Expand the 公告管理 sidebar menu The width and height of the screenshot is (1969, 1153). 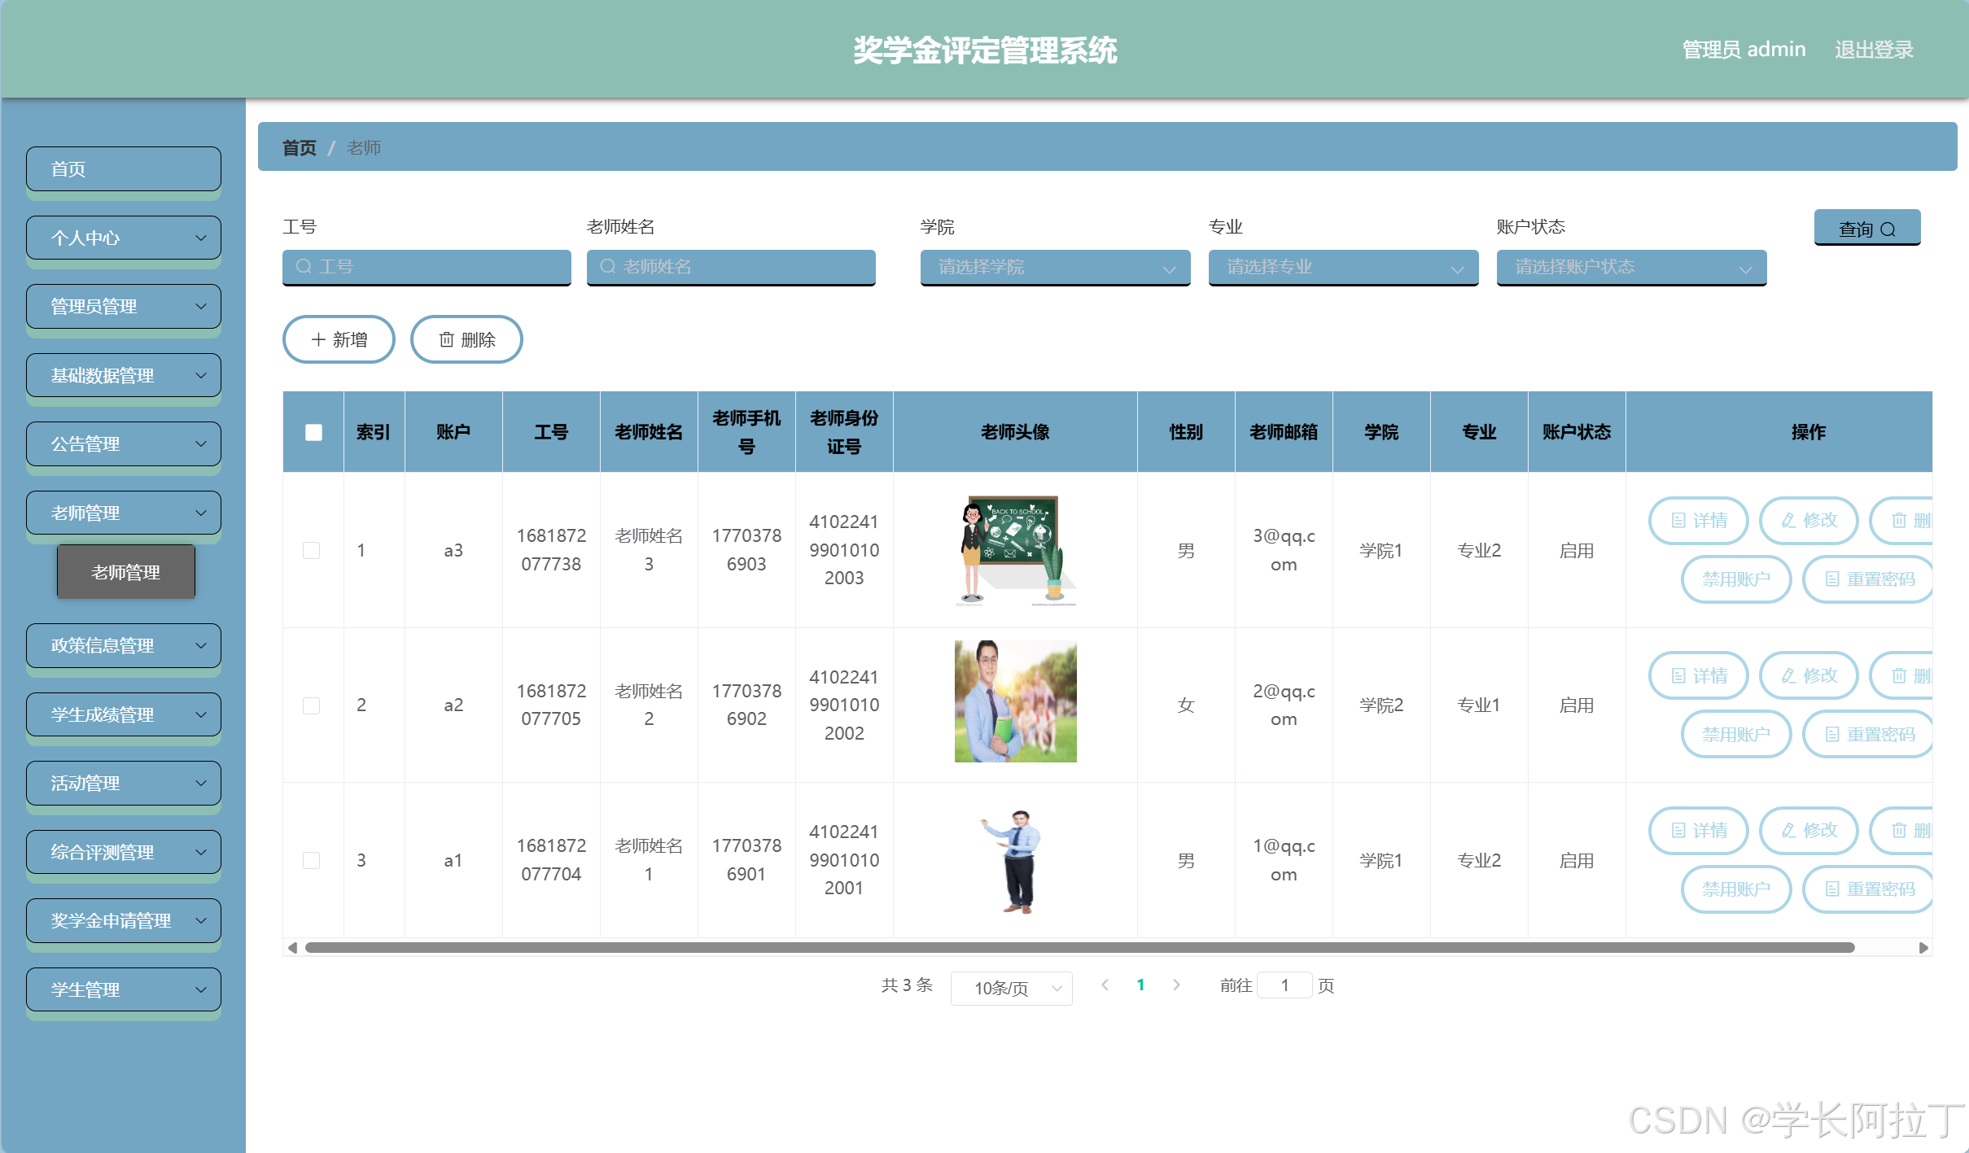(x=124, y=443)
